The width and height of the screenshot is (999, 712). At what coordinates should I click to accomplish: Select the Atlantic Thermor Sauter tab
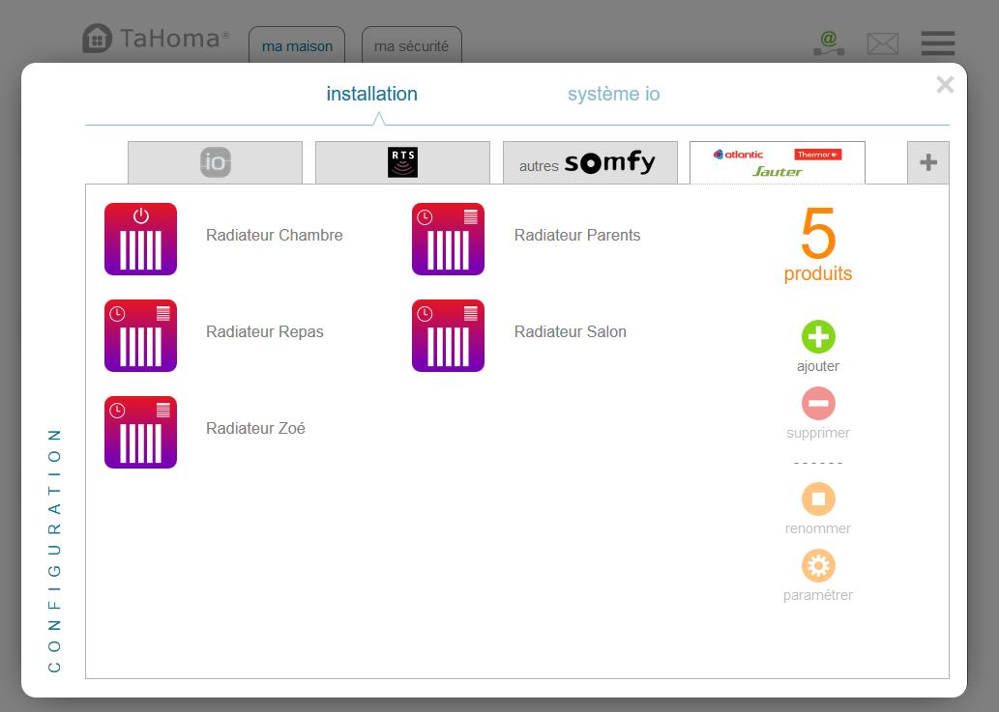[x=777, y=162]
